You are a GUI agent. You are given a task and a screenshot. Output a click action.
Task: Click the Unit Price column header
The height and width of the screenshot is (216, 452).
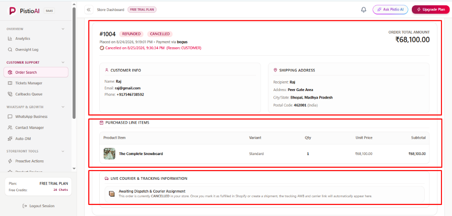click(x=364, y=138)
